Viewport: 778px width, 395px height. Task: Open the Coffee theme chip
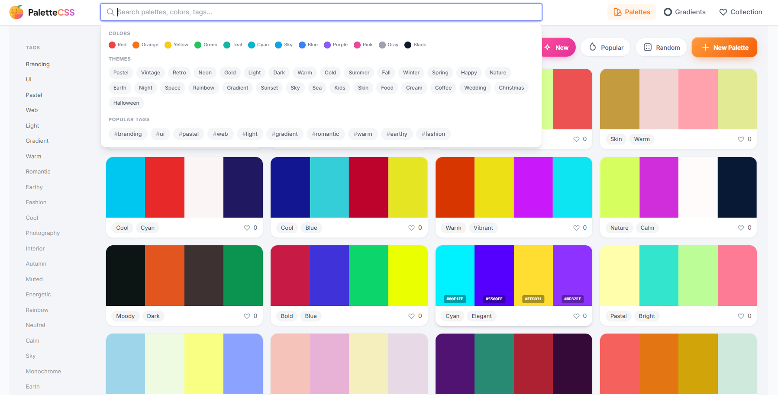click(x=443, y=88)
